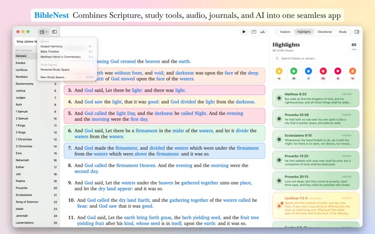The height and width of the screenshot is (234, 375).
Task: Open the Study tab
Action: [x=343, y=32]
